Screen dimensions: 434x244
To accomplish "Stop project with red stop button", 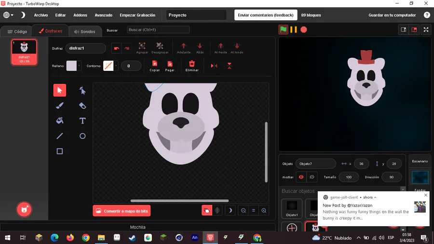I will tap(304, 29).
